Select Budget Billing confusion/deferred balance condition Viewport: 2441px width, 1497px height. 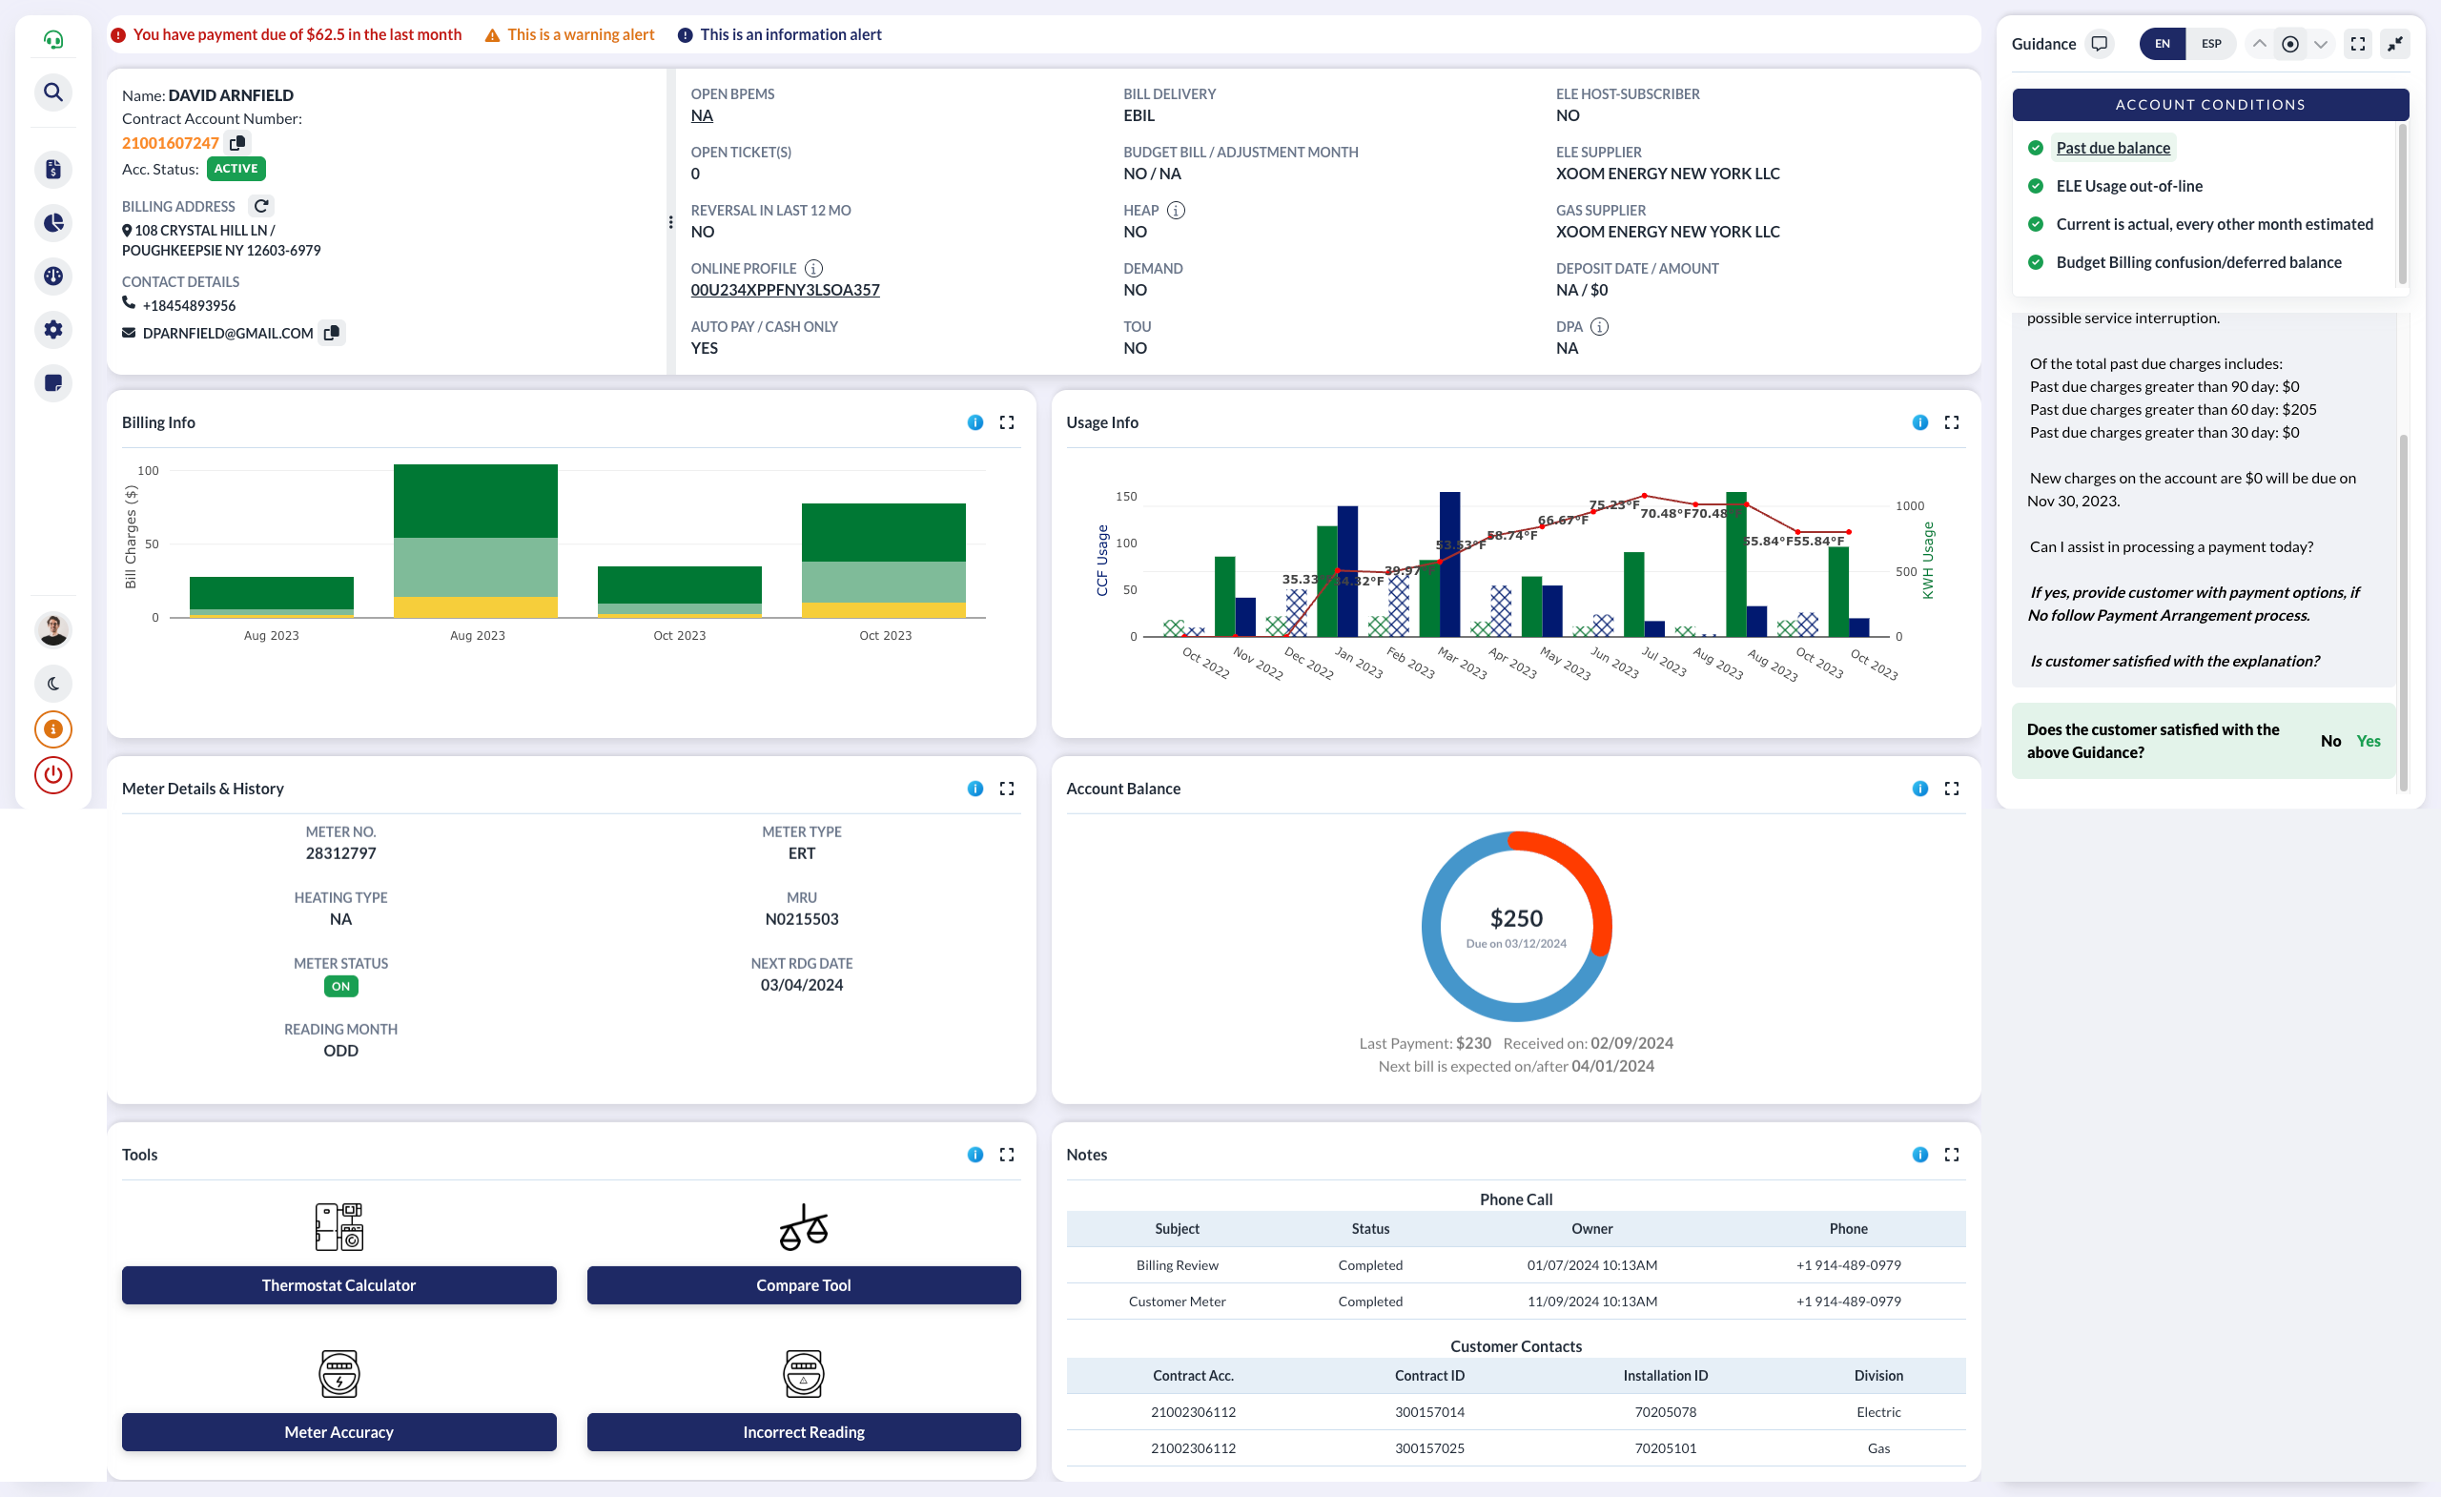(2197, 262)
